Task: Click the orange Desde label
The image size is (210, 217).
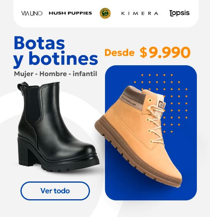Action: pyautogui.click(x=120, y=53)
